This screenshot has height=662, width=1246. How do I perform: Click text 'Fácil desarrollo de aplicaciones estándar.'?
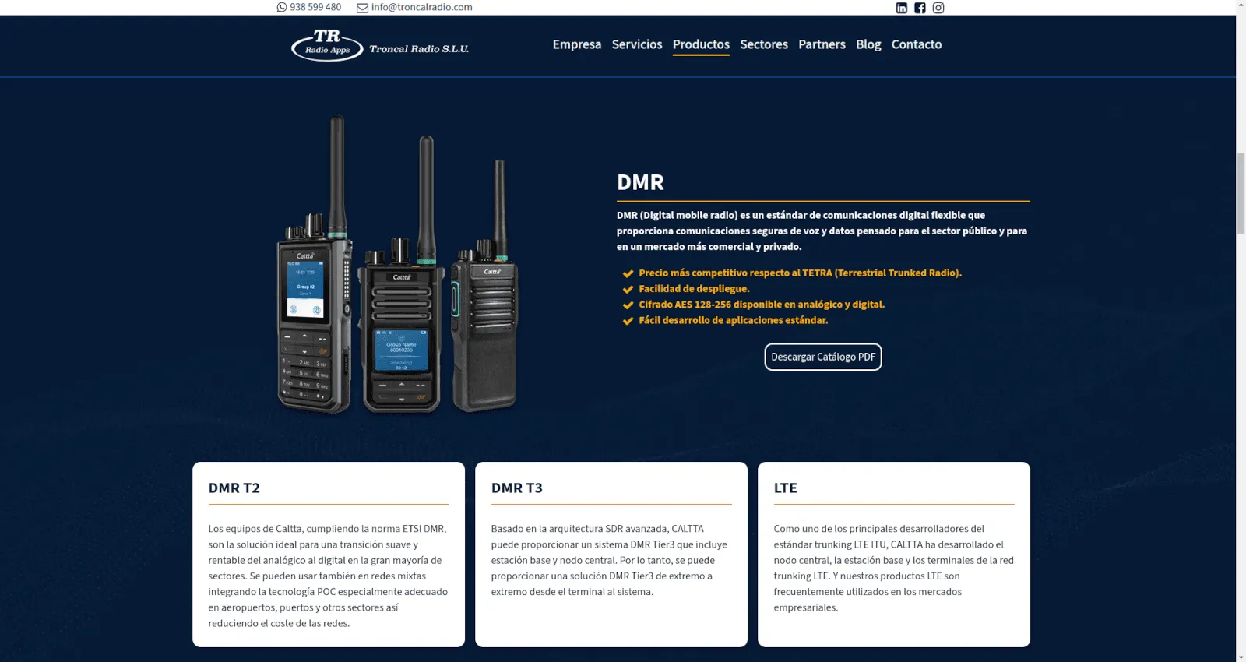click(x=734, y=320)
